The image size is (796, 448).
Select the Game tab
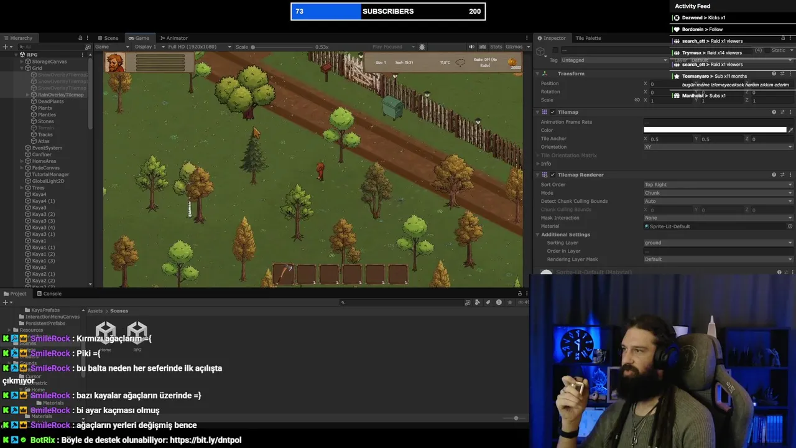tap(139, 38)
